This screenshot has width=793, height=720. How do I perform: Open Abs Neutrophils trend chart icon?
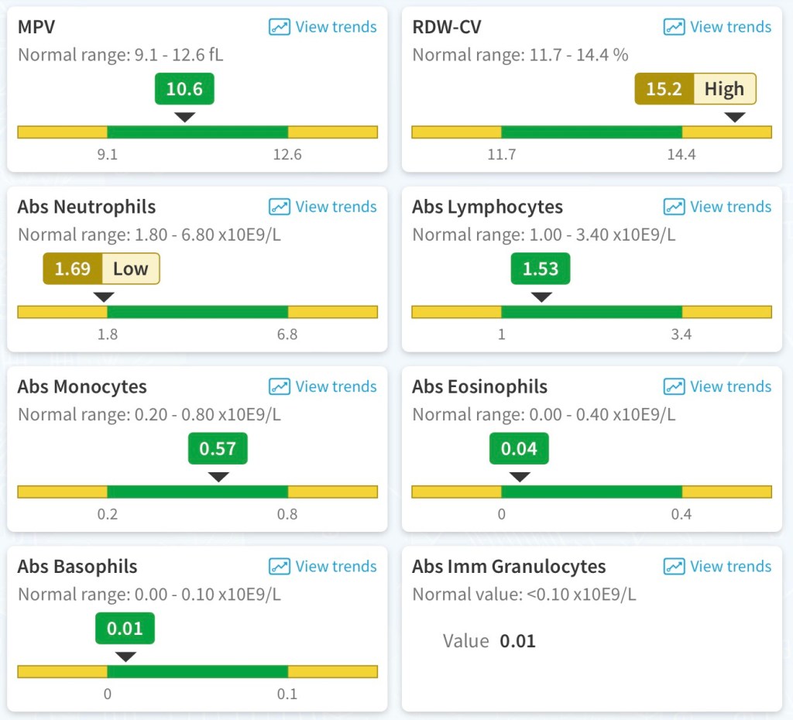click(280, 207)
